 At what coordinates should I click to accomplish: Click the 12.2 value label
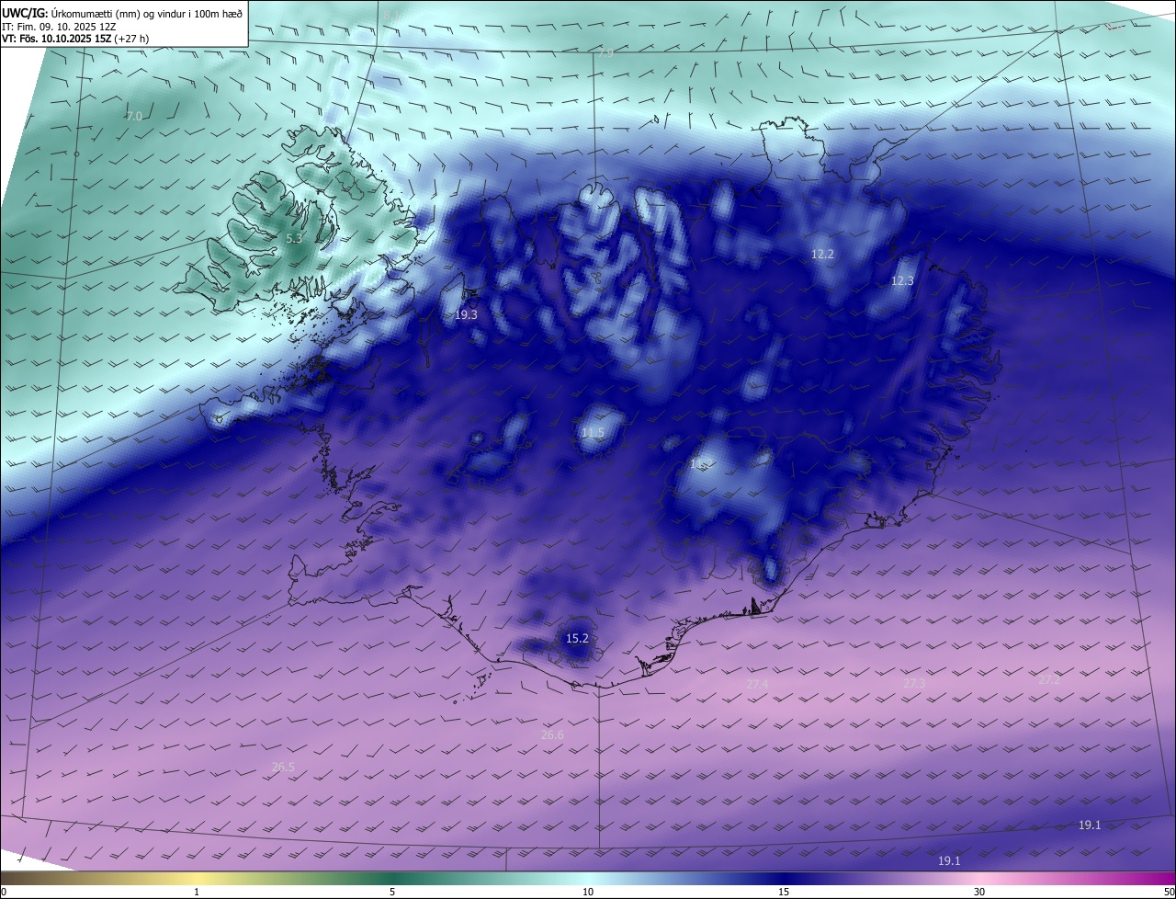[x=822, y=254]
